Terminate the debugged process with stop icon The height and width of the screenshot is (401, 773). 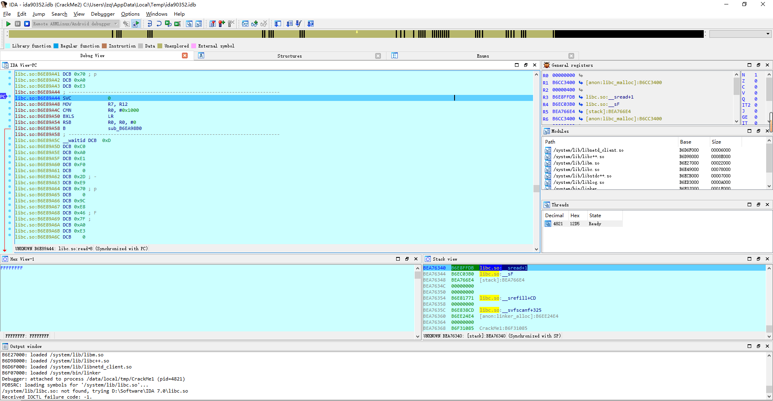click(27, 24)
